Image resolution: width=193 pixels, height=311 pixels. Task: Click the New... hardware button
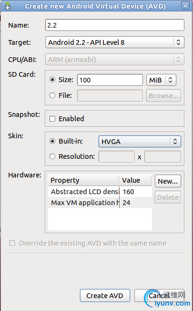[x=168, y=181]
